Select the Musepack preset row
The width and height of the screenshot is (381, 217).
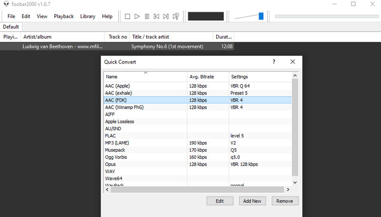(x=198, y=150)
